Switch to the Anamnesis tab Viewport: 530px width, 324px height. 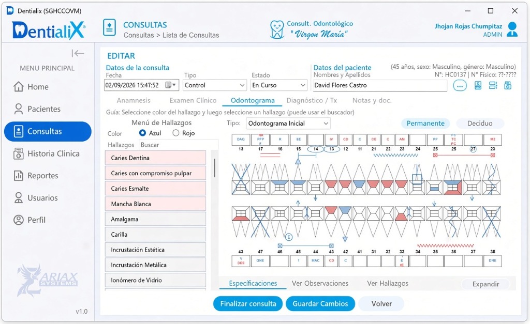click(x=134, y=100)
